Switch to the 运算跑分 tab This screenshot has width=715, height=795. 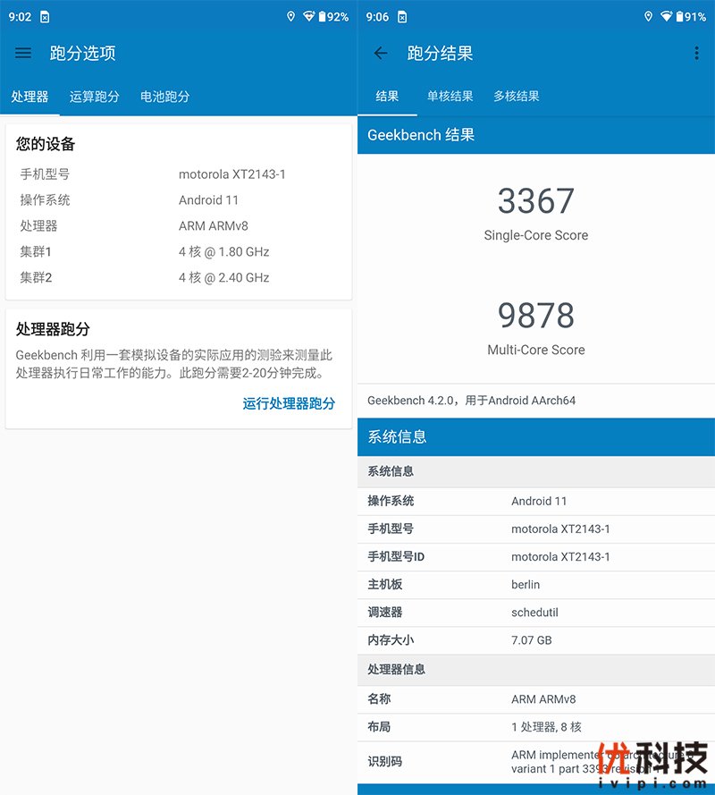tap(94, 97)
